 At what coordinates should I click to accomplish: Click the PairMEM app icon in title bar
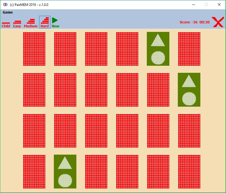(x=5, y=5)
